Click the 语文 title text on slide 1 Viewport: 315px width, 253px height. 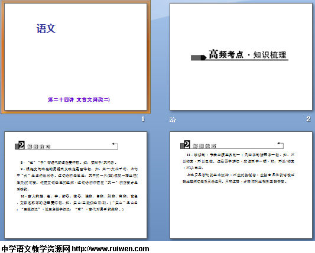coord(46,28)
